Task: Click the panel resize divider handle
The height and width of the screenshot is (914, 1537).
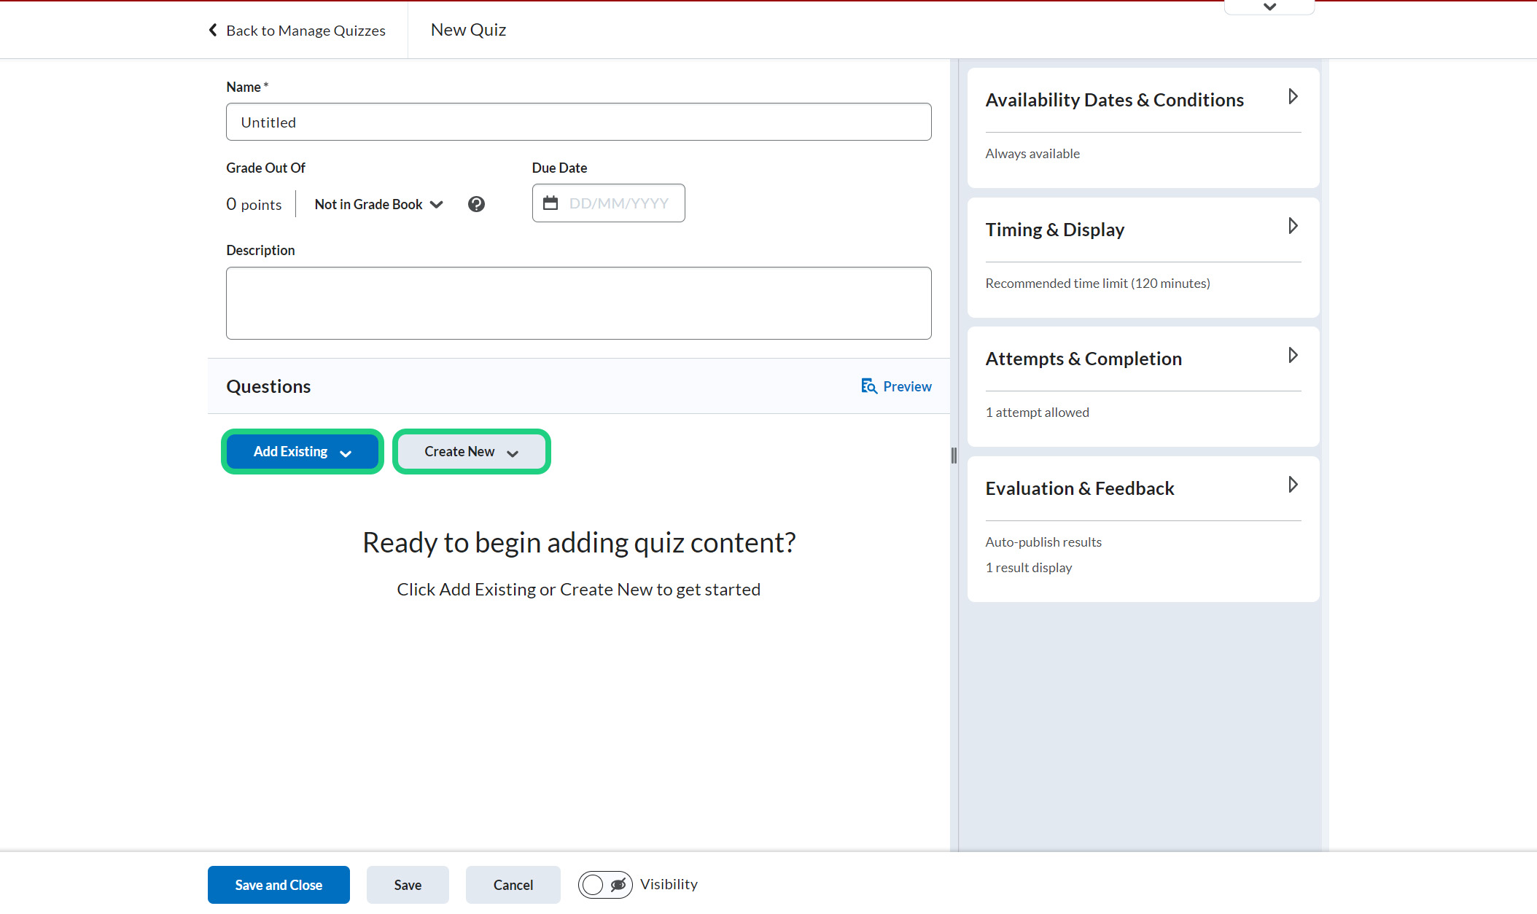Action: pyautogui.click(x=954, y=456)
